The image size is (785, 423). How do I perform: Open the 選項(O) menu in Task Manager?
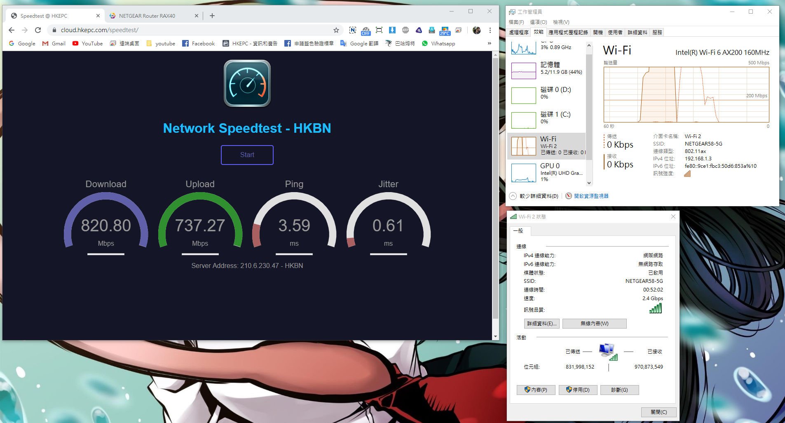[538, 22]
